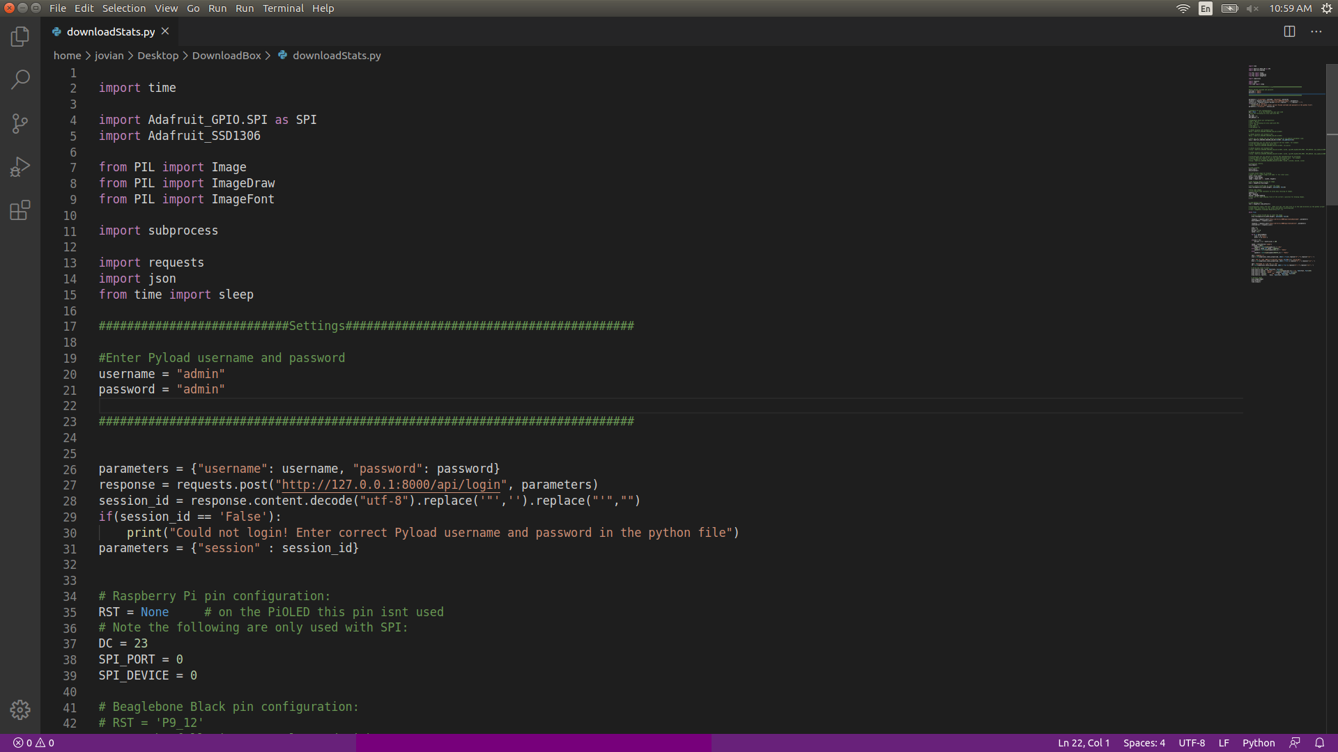1338x752 pixels.
Task: Open the battery indicator
Action: coord(1229,8)
